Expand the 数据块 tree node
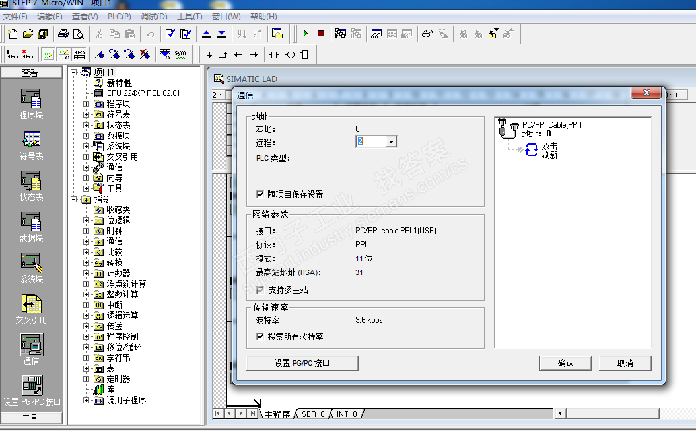The width and height of the screenshot is (696, 431). (x=86, y=136)
